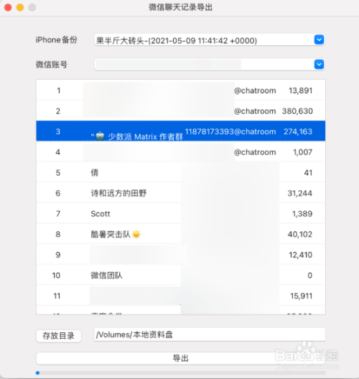Screen dimensions: 359x379
Task: Select 微信团队 conversation row
Action: pyautogui.click(x=181, y=275)
